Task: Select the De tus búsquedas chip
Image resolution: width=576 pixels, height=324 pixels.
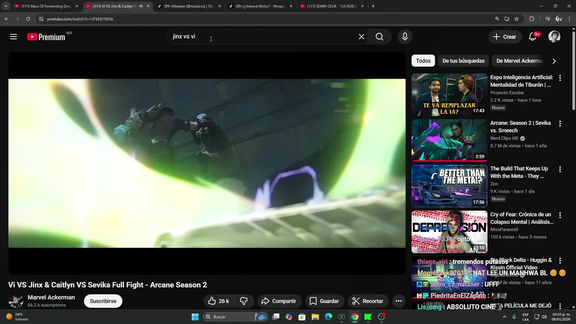Action: (x=463, y=61)
